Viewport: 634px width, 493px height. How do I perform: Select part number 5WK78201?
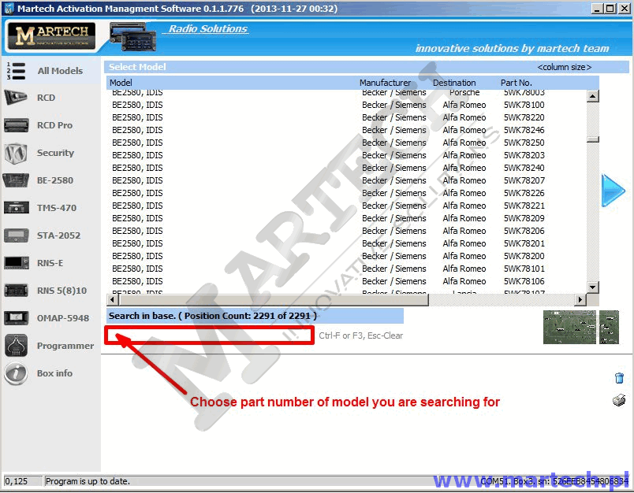click(524, 243)
